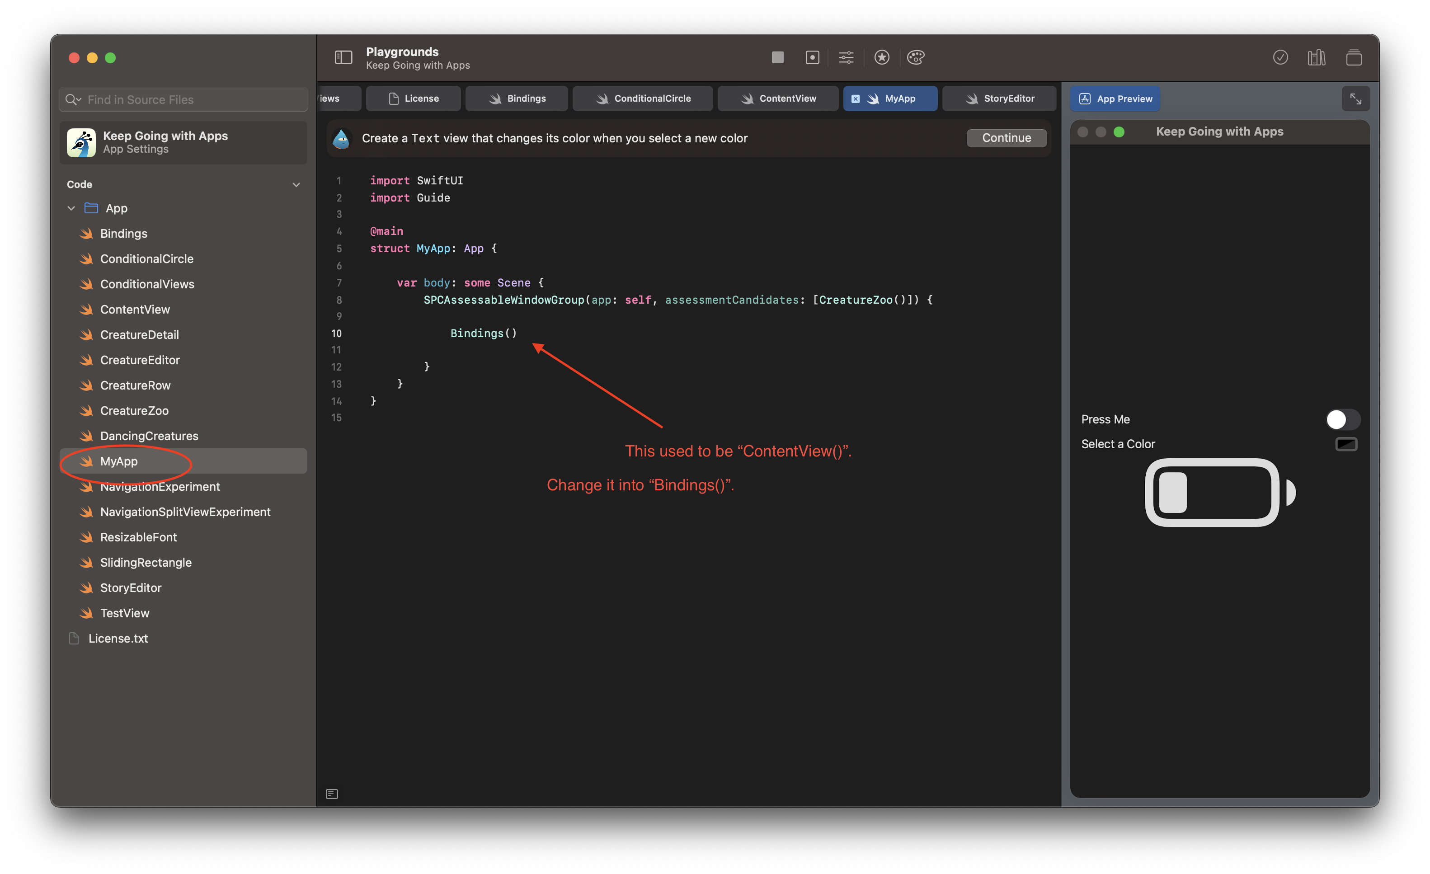Click the starred badge icon in the toolbar
Image resolution: width=1430 pixels, height=874 pixels.
click(882, 57)
